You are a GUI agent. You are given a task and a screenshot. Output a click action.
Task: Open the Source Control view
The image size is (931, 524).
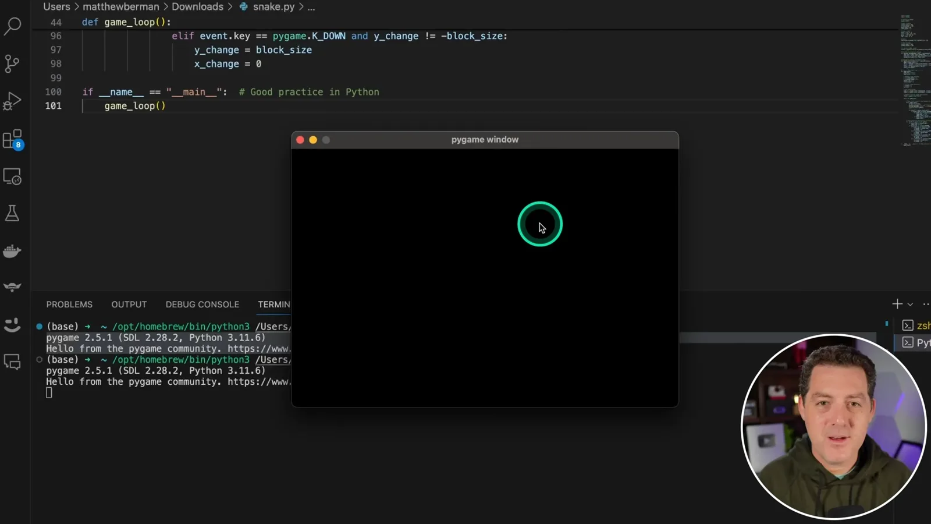click(x=12, y=63)
